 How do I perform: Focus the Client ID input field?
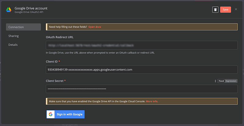point(142,69)
